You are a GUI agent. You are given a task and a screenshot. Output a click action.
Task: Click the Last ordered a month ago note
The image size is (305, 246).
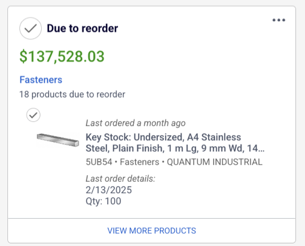(x=136, y=123)
